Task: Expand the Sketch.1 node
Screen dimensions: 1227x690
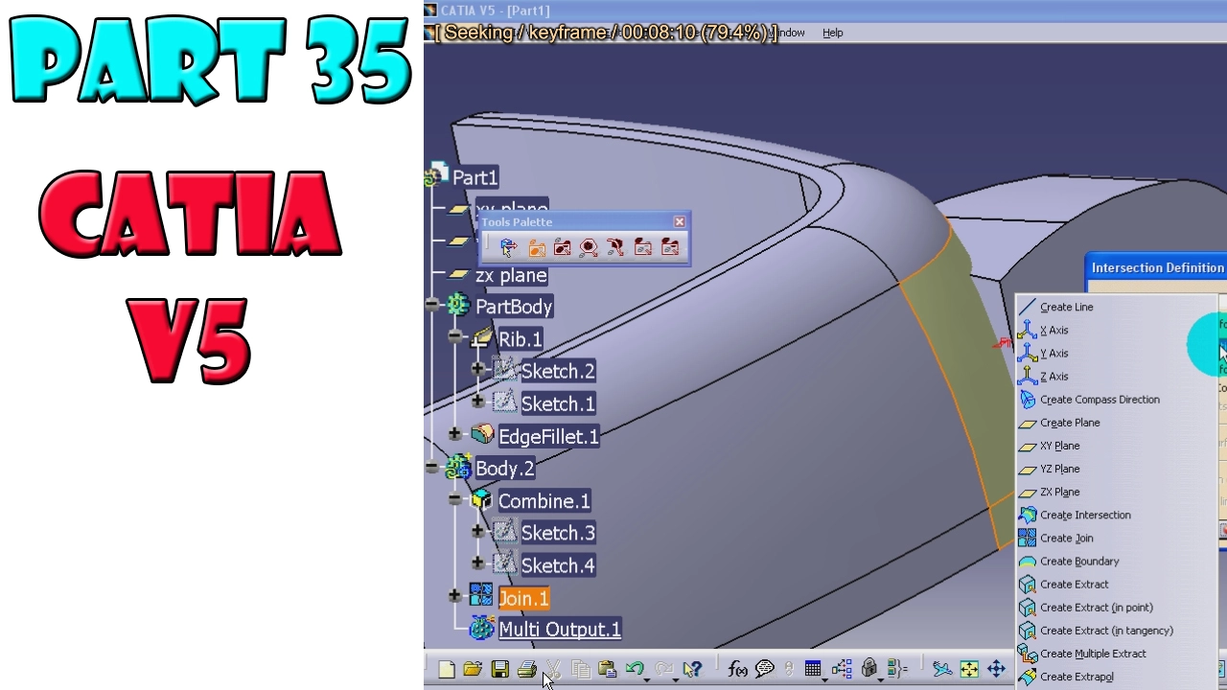Action: pyautogui.click(x=478, y=402)
